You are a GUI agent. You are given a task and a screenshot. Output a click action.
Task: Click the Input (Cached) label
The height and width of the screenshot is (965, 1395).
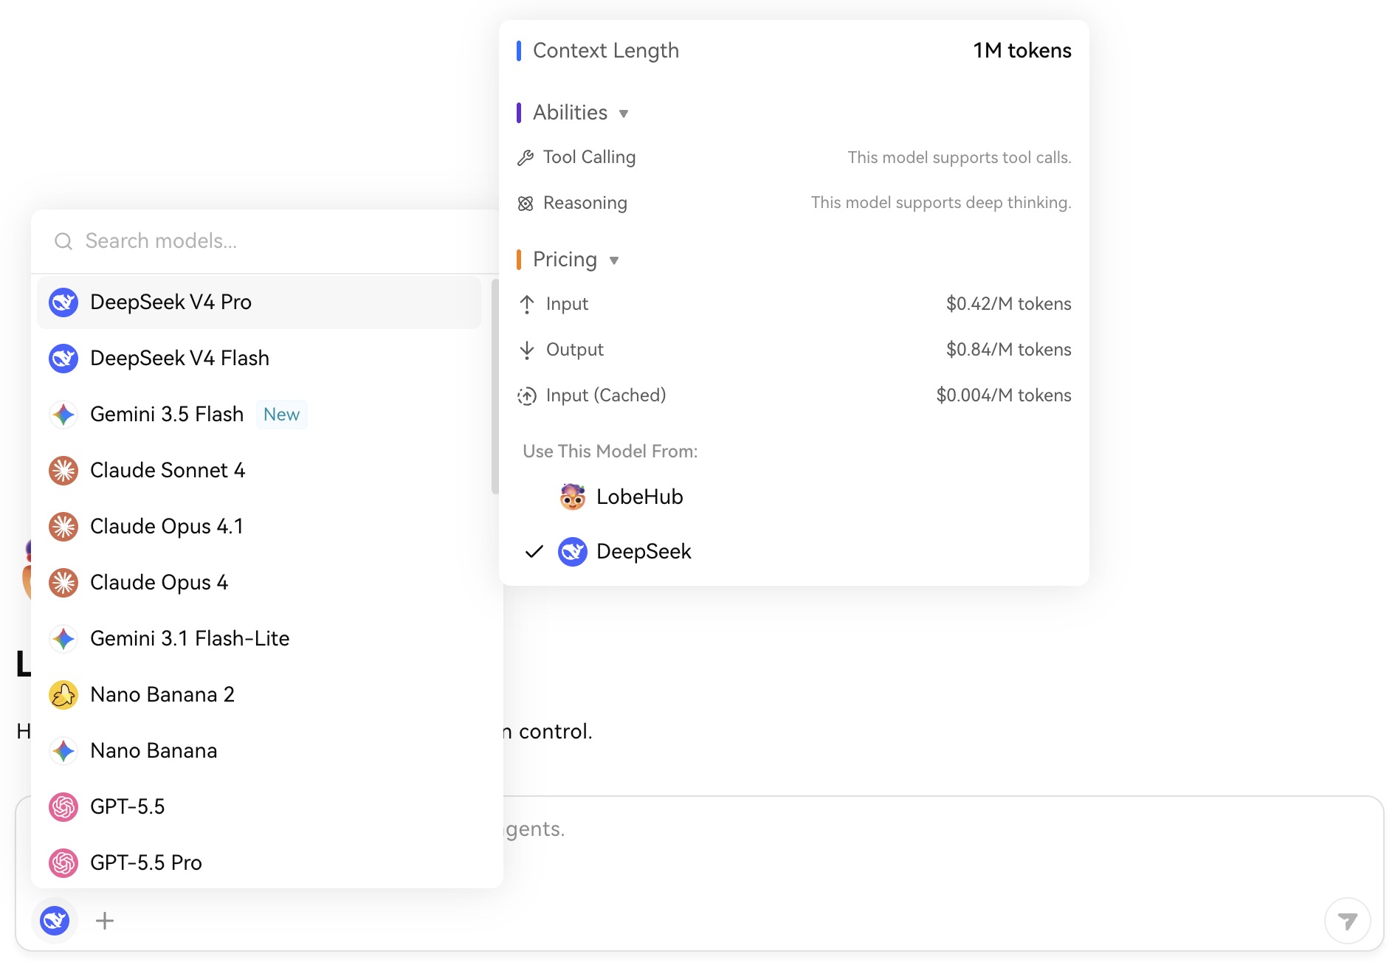(x=606, y=396)
